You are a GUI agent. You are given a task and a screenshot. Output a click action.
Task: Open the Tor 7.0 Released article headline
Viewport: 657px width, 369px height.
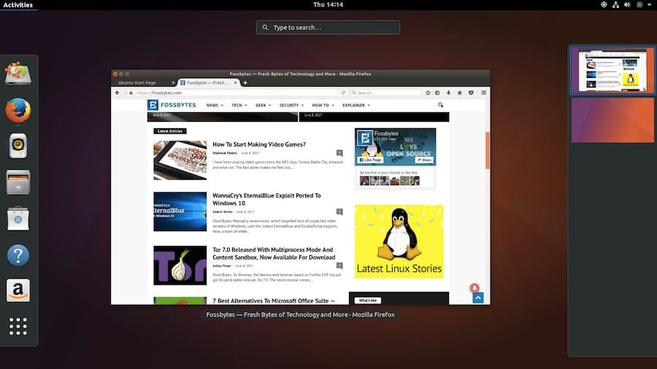click(x=274, y=254)
